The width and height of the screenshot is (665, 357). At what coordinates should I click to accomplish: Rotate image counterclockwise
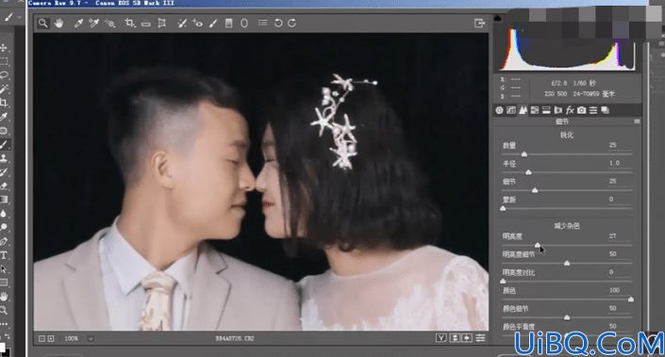click(277, 23)
